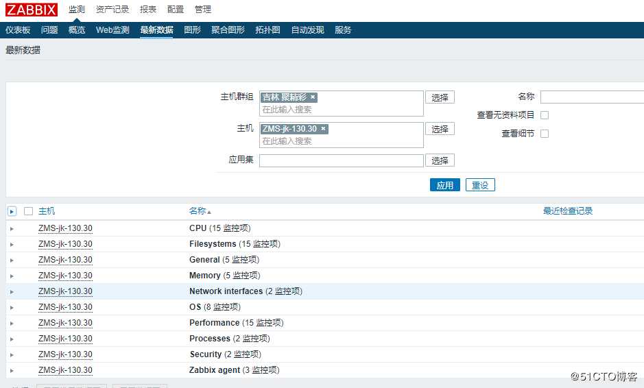Open host ZMS-jk-130.30 in Performance row
Image resolution: width=644 pixels, height=388 pixels.
click(65, 323)
